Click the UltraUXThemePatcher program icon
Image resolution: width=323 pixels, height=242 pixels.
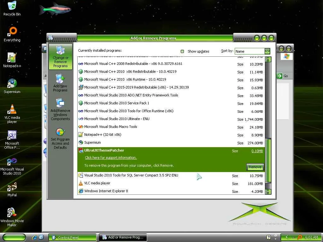click(x=80, y=150)
